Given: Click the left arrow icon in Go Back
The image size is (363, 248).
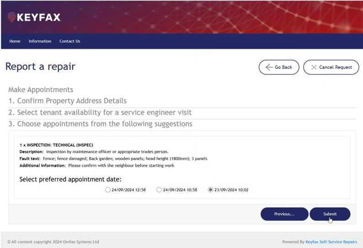Looking at the screenshot, I should pyautogui.click(x=269, y=67).
